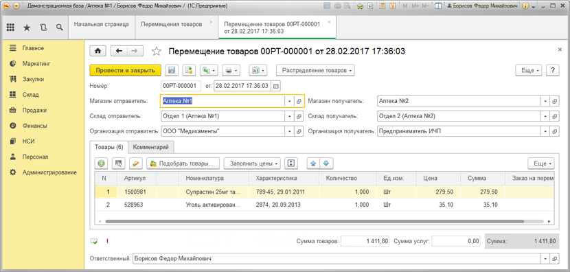570x272 pixels.
Task: Open the Отдел 1 (Аптека №1) warehouse record
Action: click(x=299, y=116)
